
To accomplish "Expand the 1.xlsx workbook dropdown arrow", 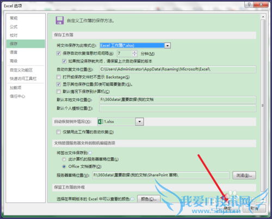I will [139, 121].
